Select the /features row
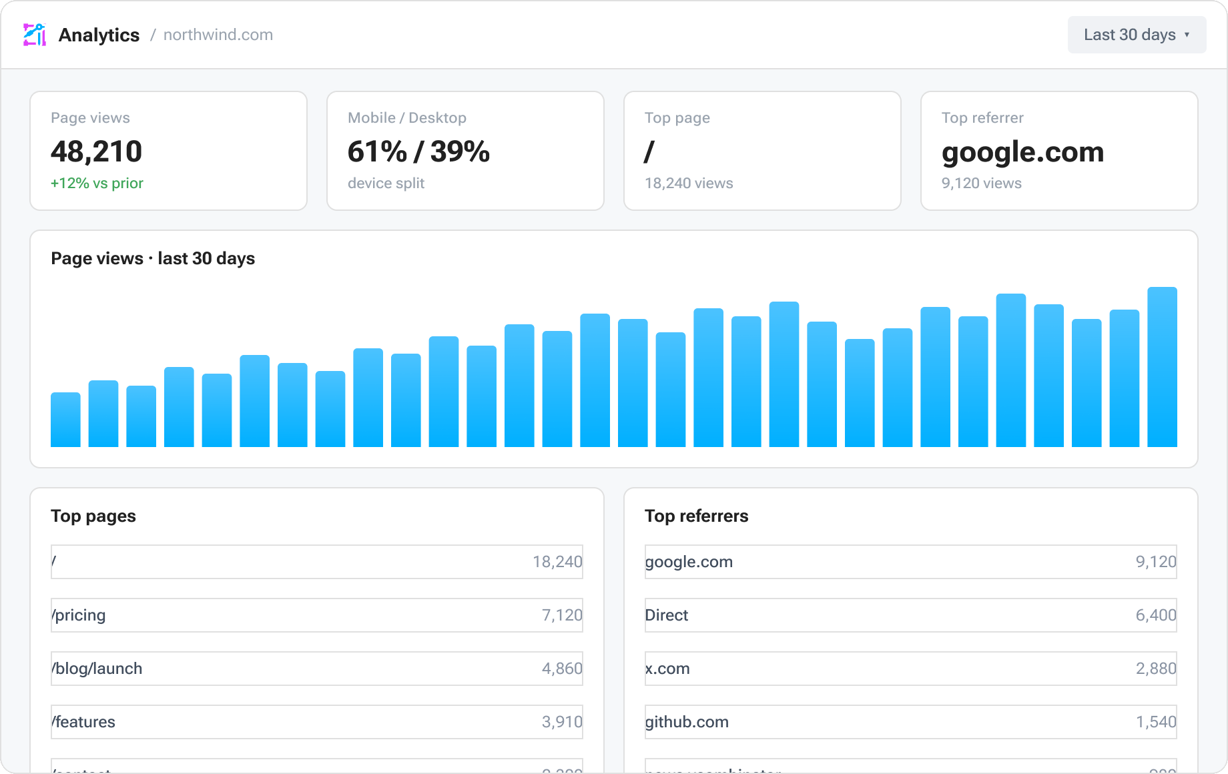 [317, 722]
